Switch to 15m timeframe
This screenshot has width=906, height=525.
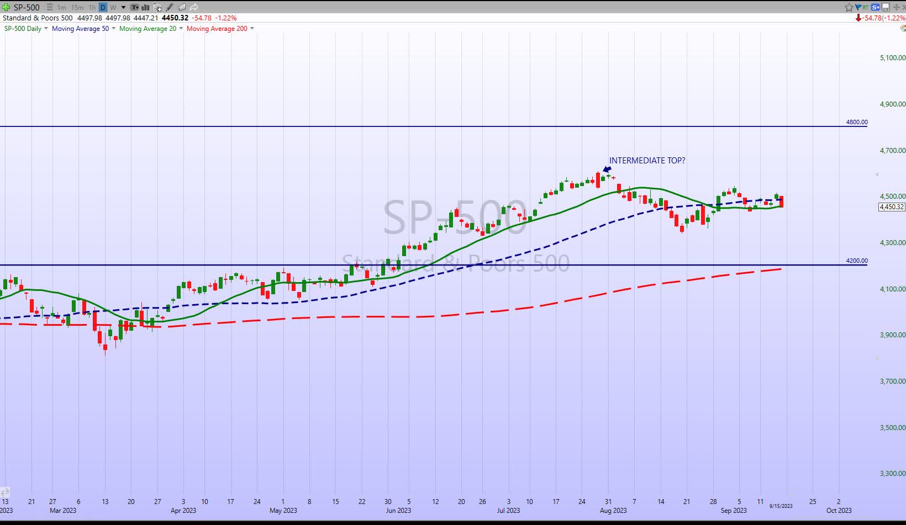click(x=77, y=8)
